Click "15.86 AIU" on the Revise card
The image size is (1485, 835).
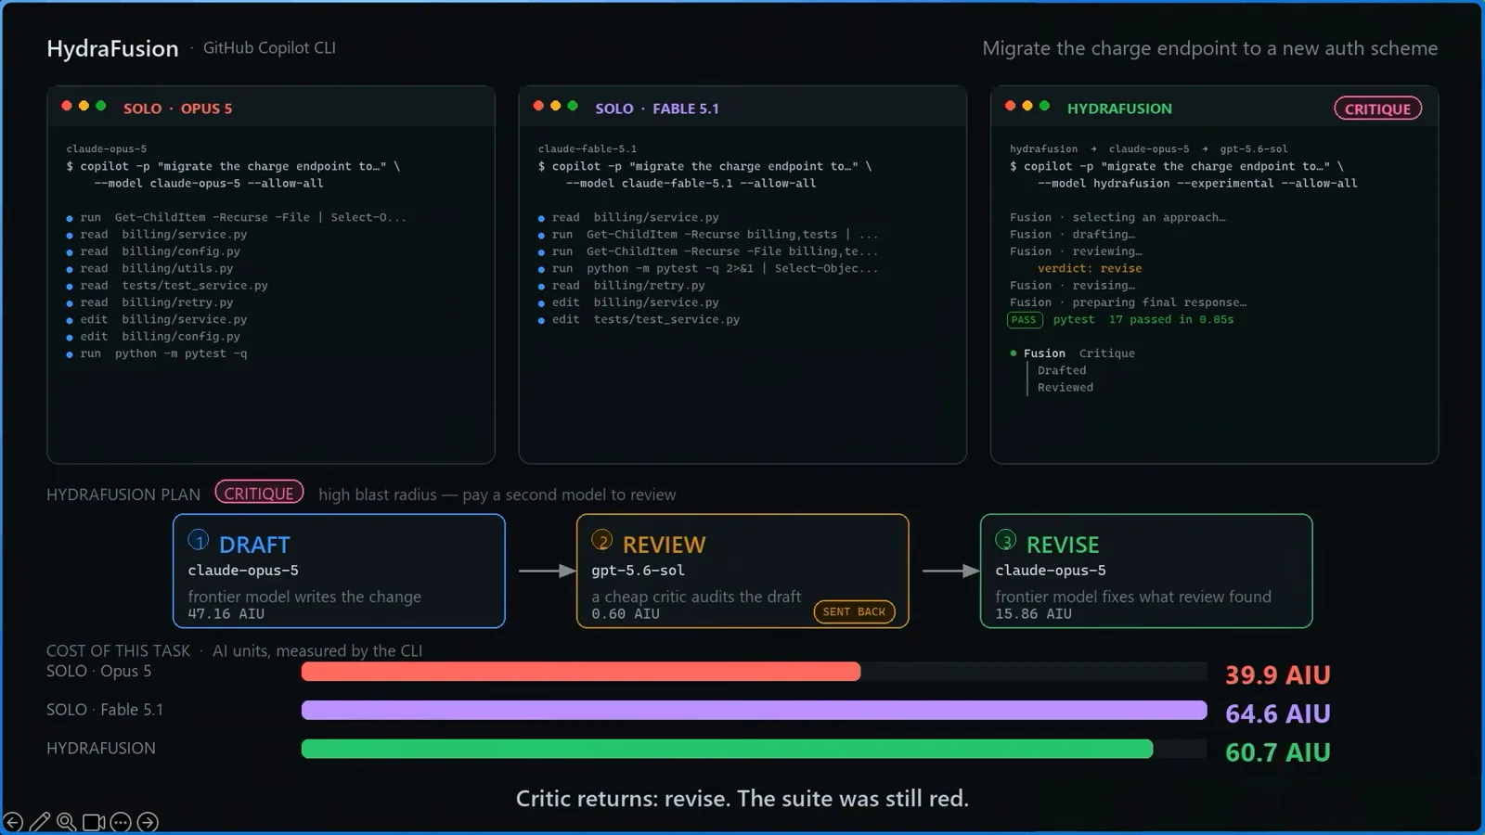click(x=1033, y=614)
